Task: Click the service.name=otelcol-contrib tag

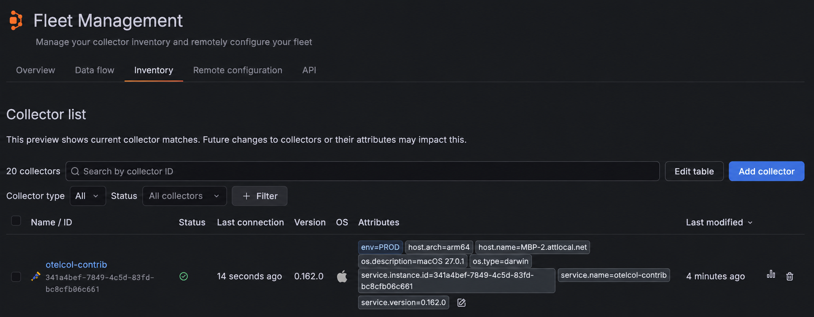Action: coord(614,275)
